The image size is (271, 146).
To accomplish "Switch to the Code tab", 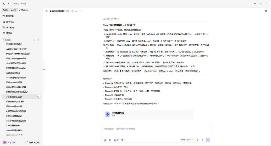I will tap(13, 10).
